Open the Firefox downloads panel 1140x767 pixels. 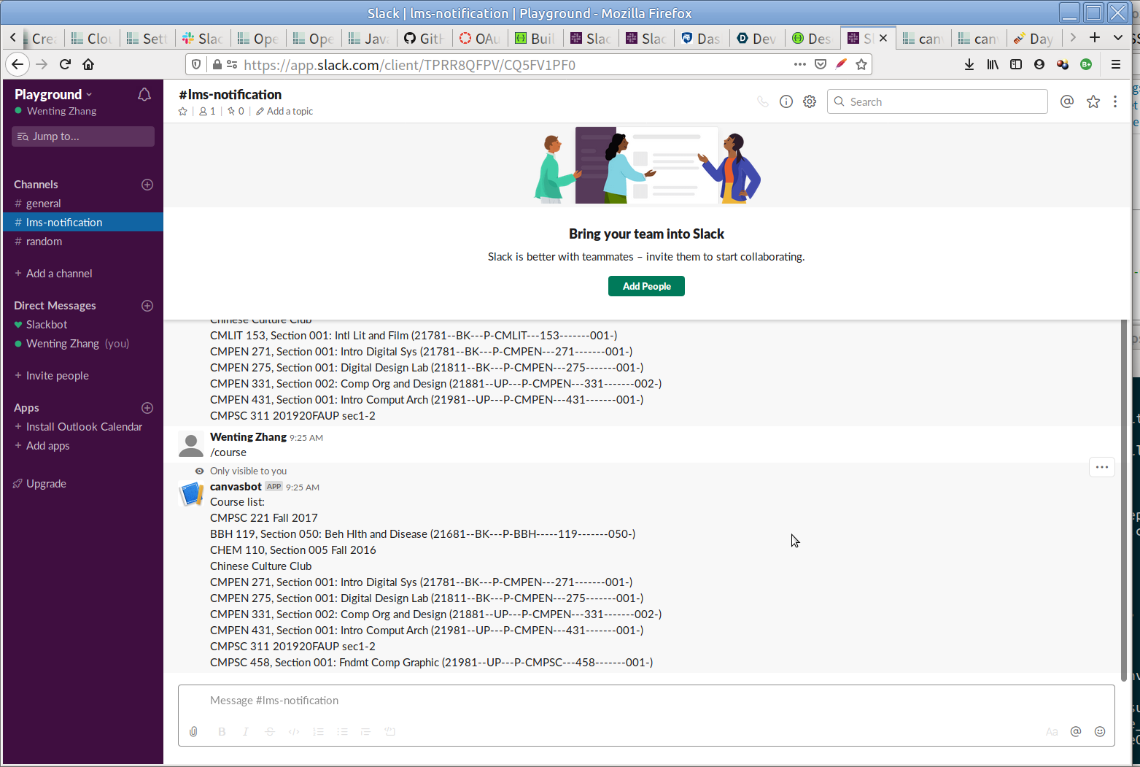tap(969, 65)
